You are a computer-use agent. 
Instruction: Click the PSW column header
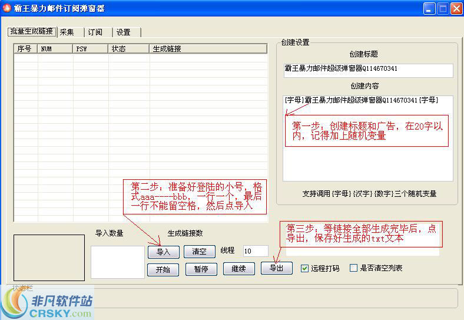point(90,48)
